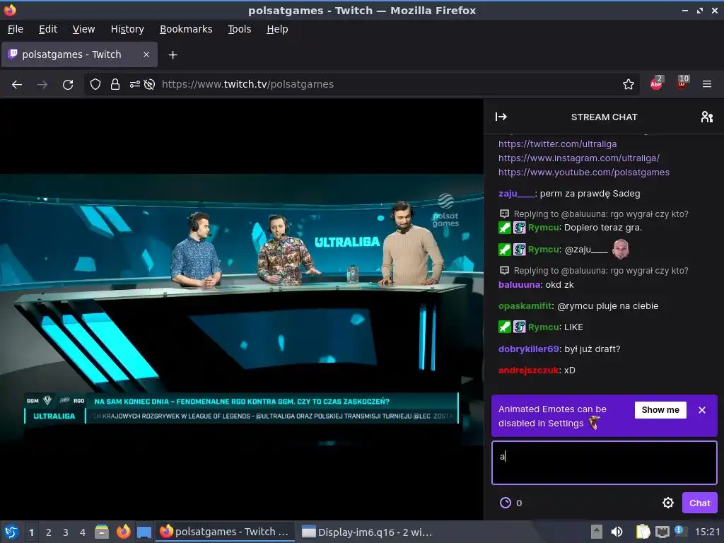Image resolution: width=724 pixels, height=543 pixels.
Task: Open the Edit menu
Action: coord(48,29)
